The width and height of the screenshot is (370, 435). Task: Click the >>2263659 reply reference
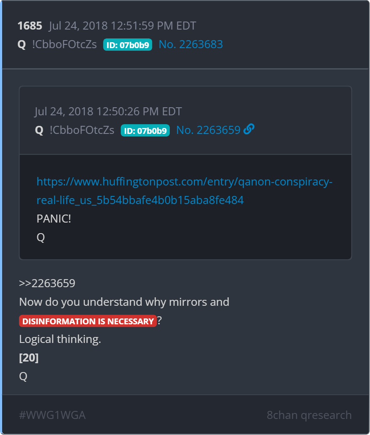pos(47,283)
